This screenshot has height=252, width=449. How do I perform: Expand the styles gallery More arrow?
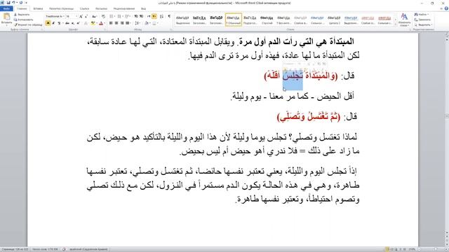(x=396, y=25)
